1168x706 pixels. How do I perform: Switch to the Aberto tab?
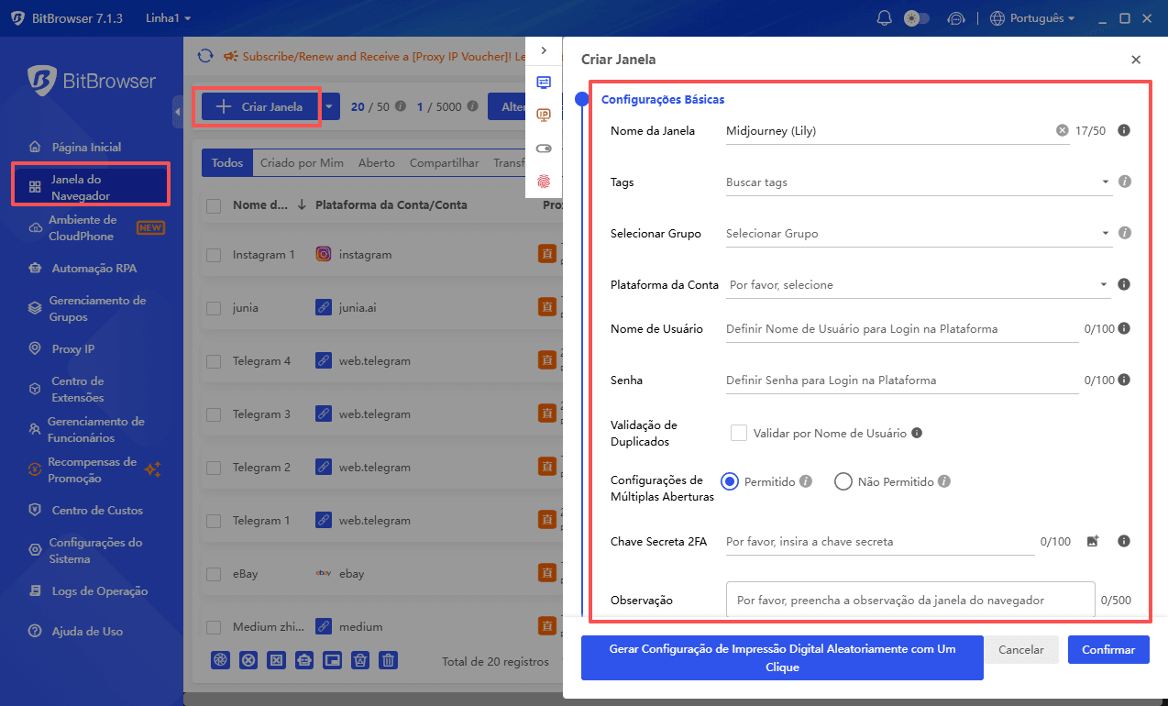pyautogui.click(x=377, y=163)
